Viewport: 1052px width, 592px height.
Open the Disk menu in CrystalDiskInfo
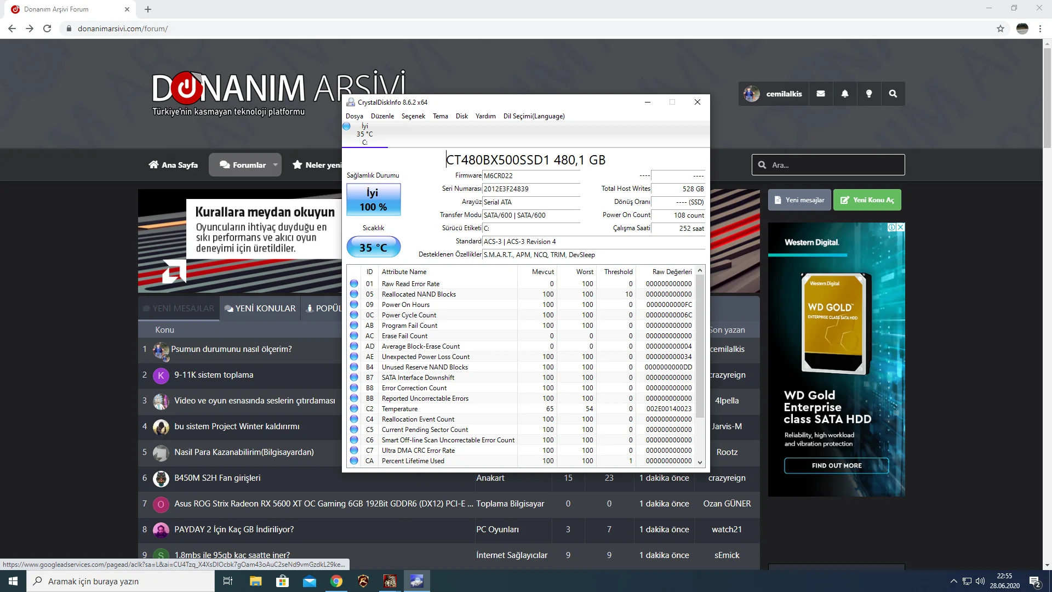pos(461,116)
